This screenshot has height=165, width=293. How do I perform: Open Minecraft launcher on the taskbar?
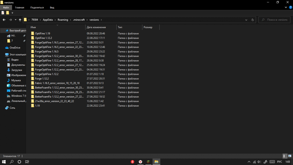[x=148, y=162]
